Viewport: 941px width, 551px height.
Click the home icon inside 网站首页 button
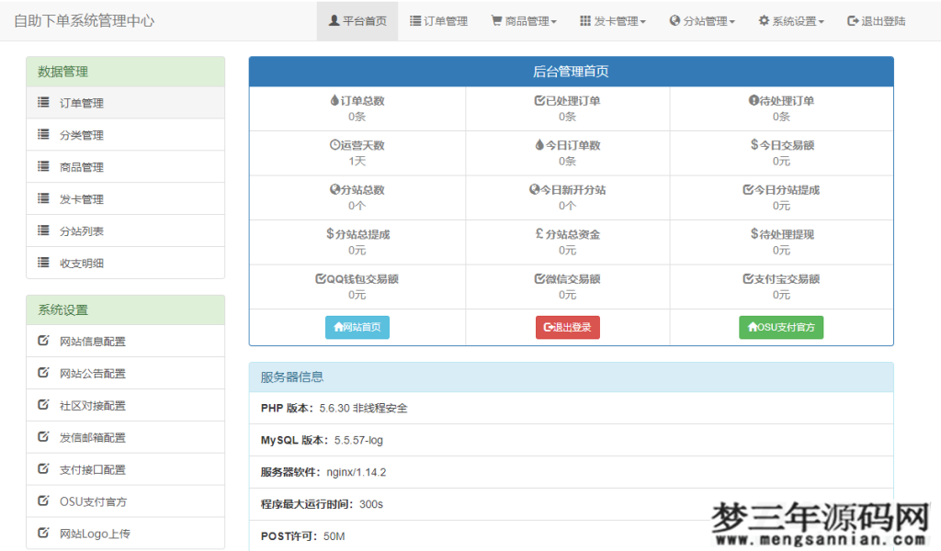(x=336, y=327)
